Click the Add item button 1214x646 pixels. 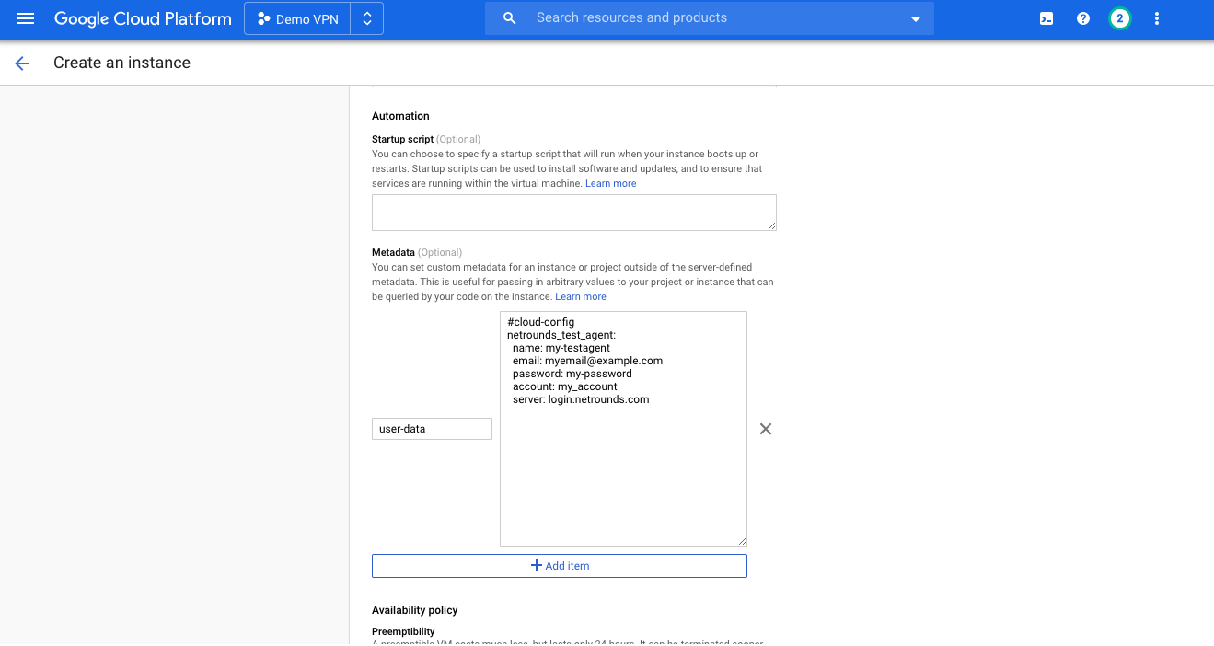559,565
